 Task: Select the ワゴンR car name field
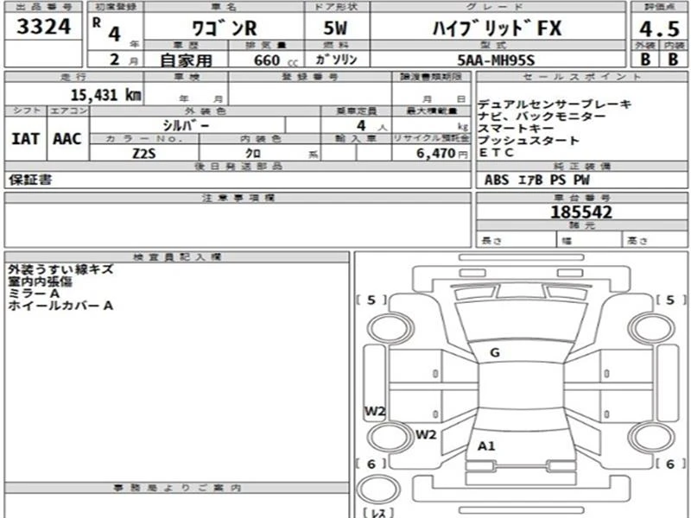(x=224, y=28)
